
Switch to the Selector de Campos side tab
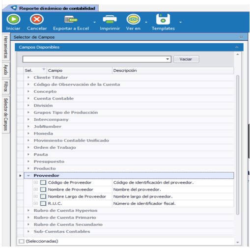click(x=6, y=114)
